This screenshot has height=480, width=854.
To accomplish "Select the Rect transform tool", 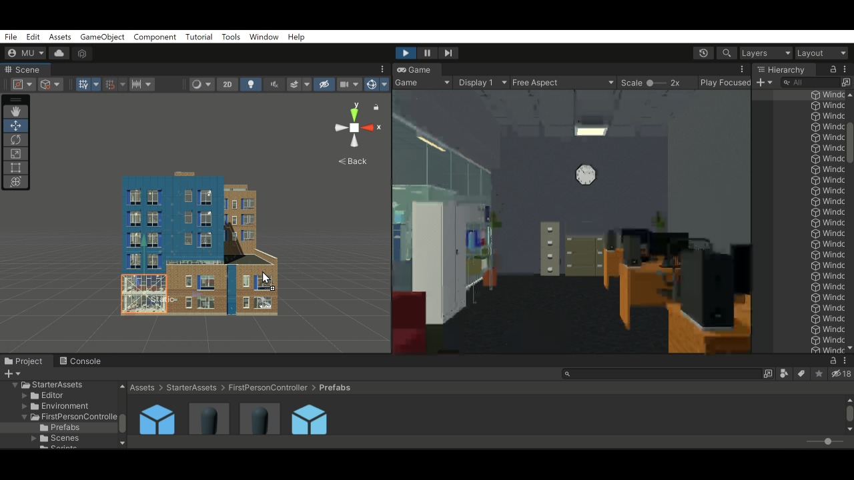I will coord(15,167).
